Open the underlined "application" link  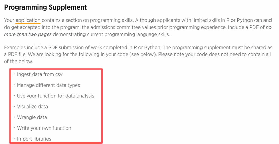(x=28, y=20)
